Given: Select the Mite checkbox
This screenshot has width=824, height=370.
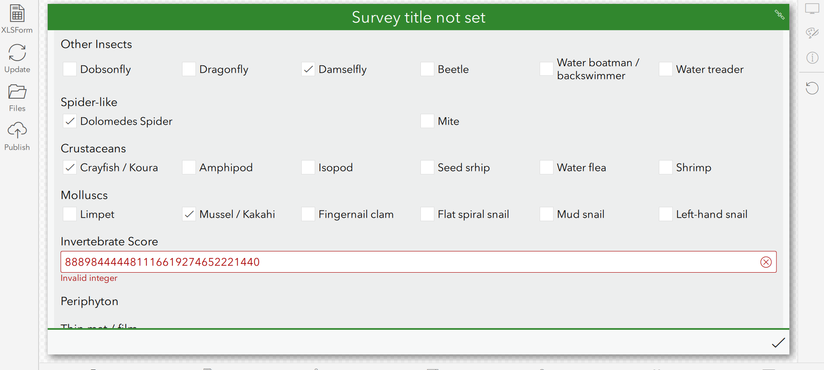Looking at the screenshot, I should click(427, 121).
